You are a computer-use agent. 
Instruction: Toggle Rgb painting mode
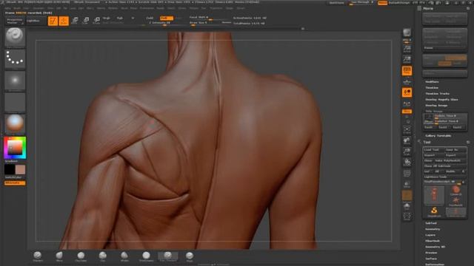(120, 18)
